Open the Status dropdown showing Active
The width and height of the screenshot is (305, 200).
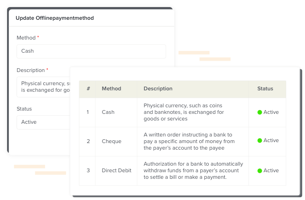[43, 122]
